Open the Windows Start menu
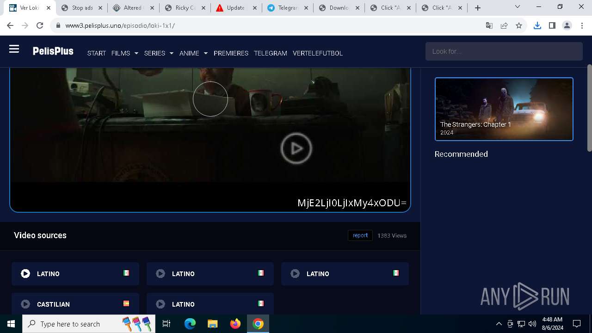 (x=11, y=324)
